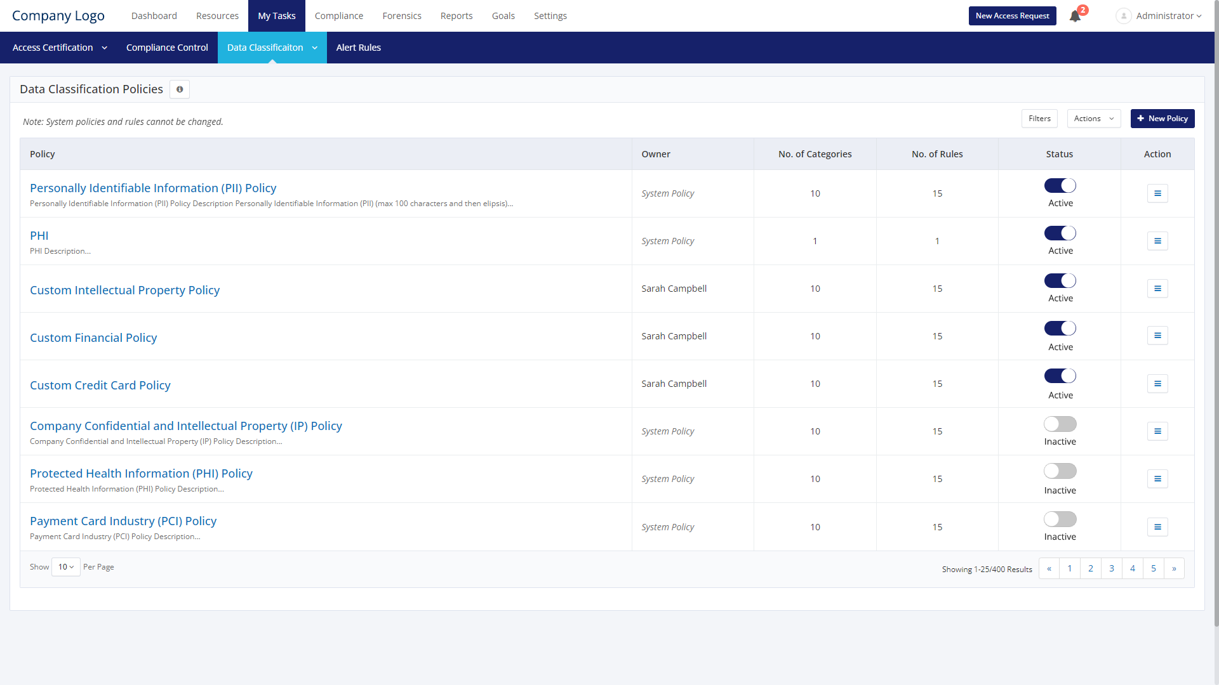This screenshot has height=685, width=1219.
Task: Enable the Protected Health Information Policy toggle
Action: click(x=1060, y=471)
